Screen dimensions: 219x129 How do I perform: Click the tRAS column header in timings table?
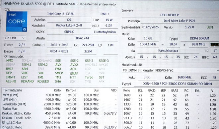(x=175, y=91)
